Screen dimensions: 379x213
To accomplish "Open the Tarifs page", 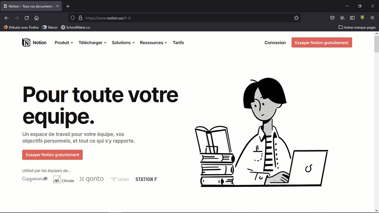I will point(178,43).
